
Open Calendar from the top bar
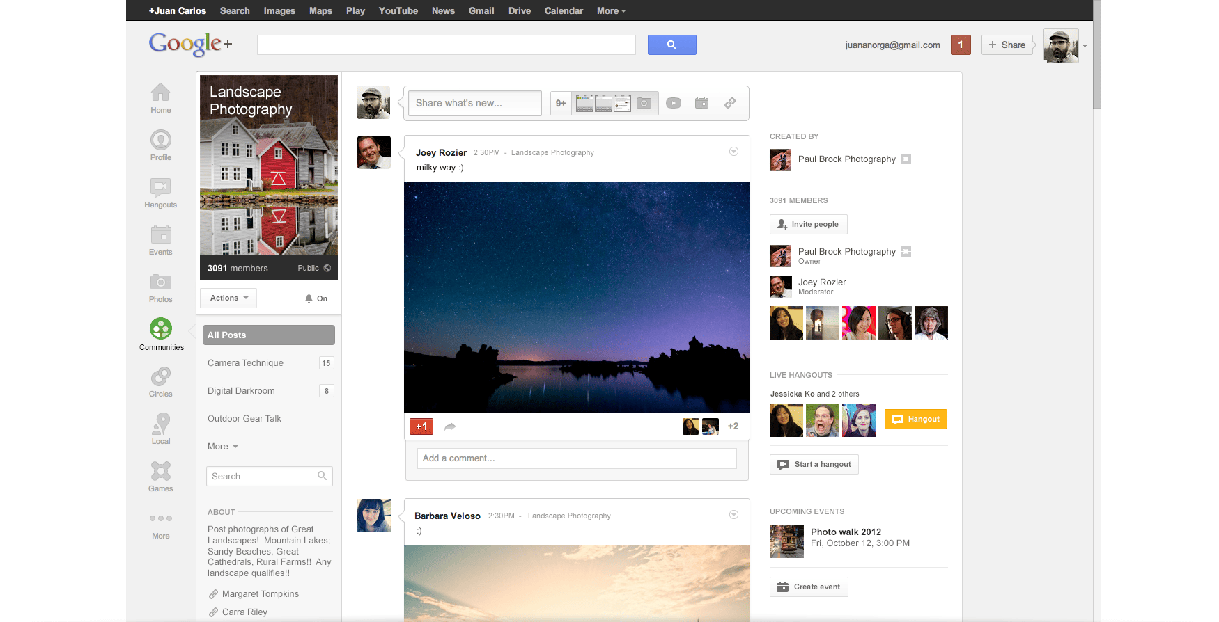pyautogui.click(x=564, y=10)
